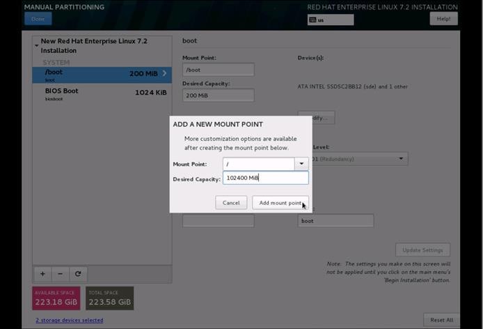The image size is (483, 329).
Task: Cancel the new mount point dialog
Action: click(x=231, y=203)
